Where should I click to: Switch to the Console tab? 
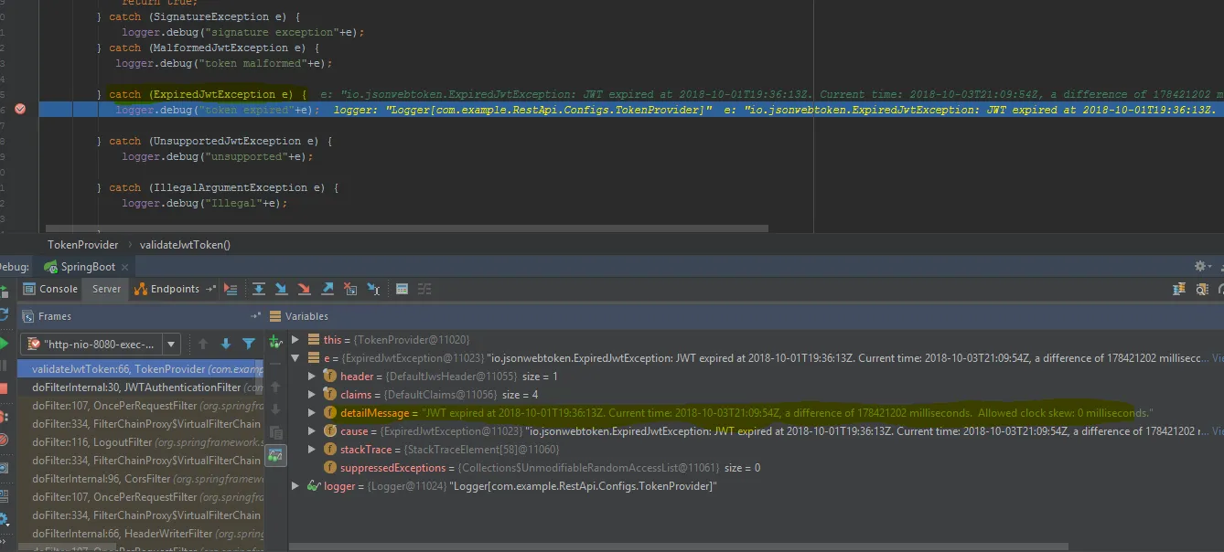[x=50, y=289]
